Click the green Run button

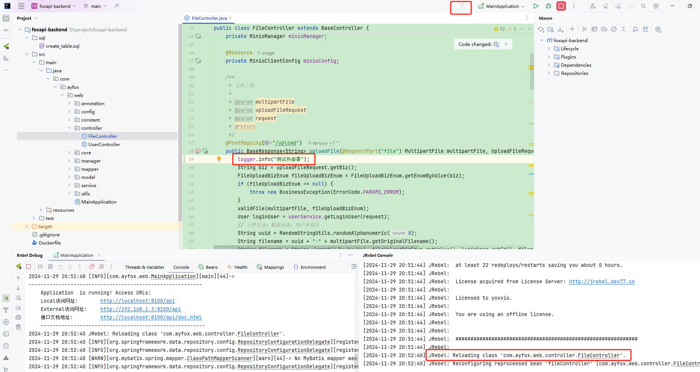[536, 6]
